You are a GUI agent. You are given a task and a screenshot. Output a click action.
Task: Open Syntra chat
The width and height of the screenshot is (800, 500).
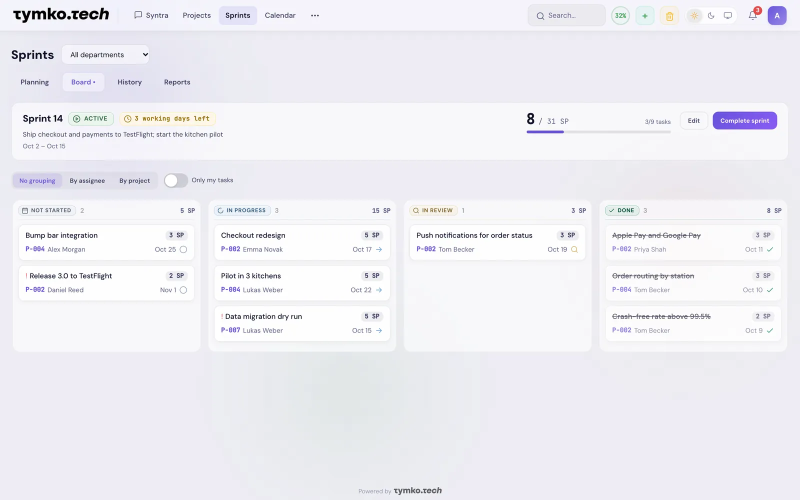coord(151,15)
